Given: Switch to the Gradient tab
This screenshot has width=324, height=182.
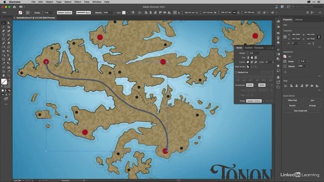Looking at the screenshot, I should pyautogui.click(x=249, y=48).
